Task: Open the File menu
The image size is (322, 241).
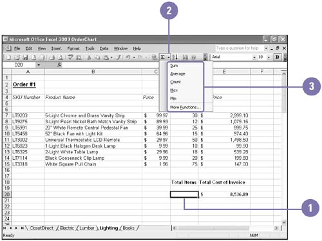Action: [x=17, y=48]
